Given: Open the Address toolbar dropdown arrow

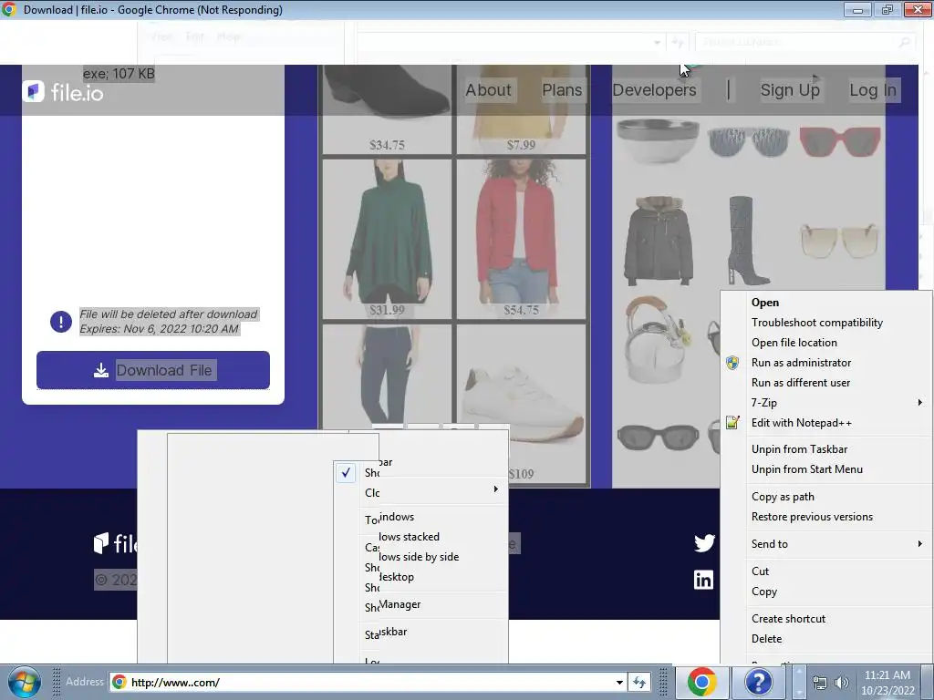Looking at the screenshot, I should pyautogui.click(x=619, y=682).
